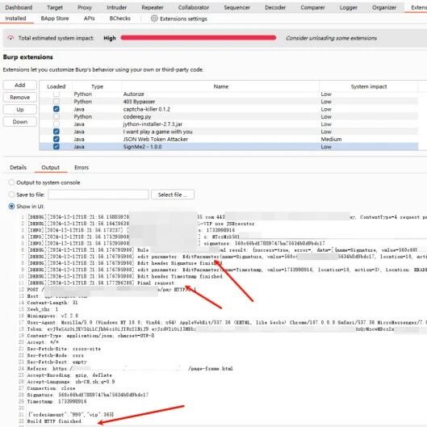
Task: Click the High system impact progress bar
Action: tap(199, 38)
